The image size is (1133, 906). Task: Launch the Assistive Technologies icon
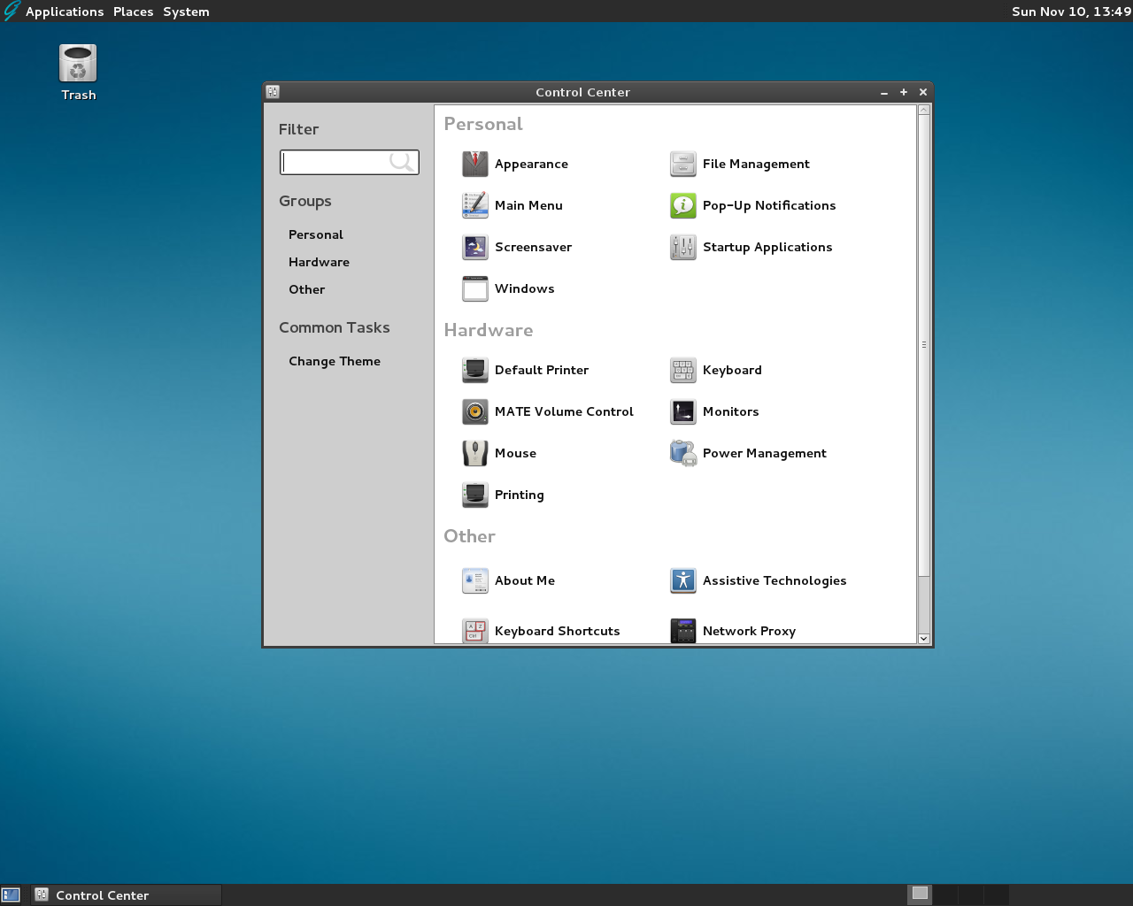pyautogui.click(x=683, y=580)
